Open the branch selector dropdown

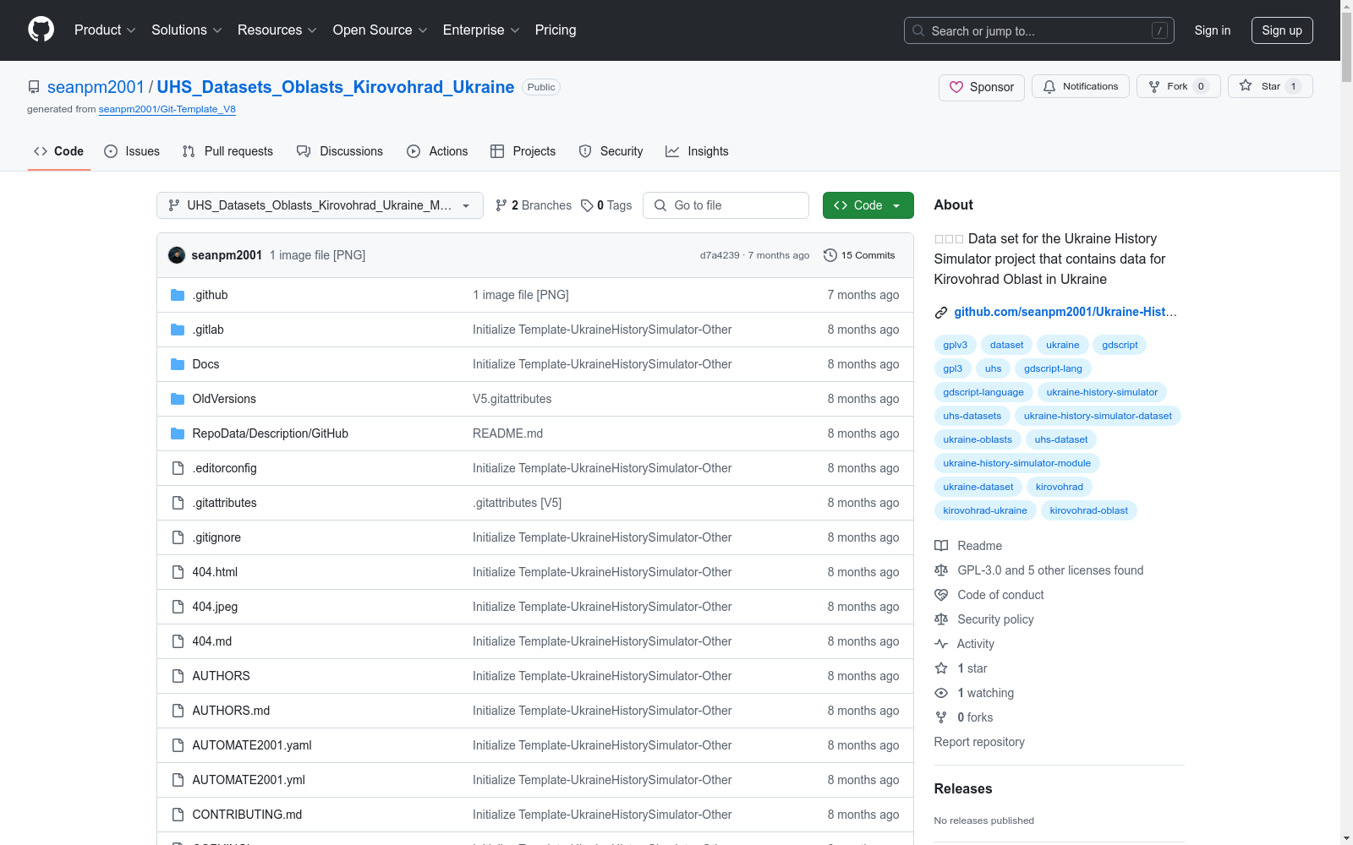pos(320,205)
